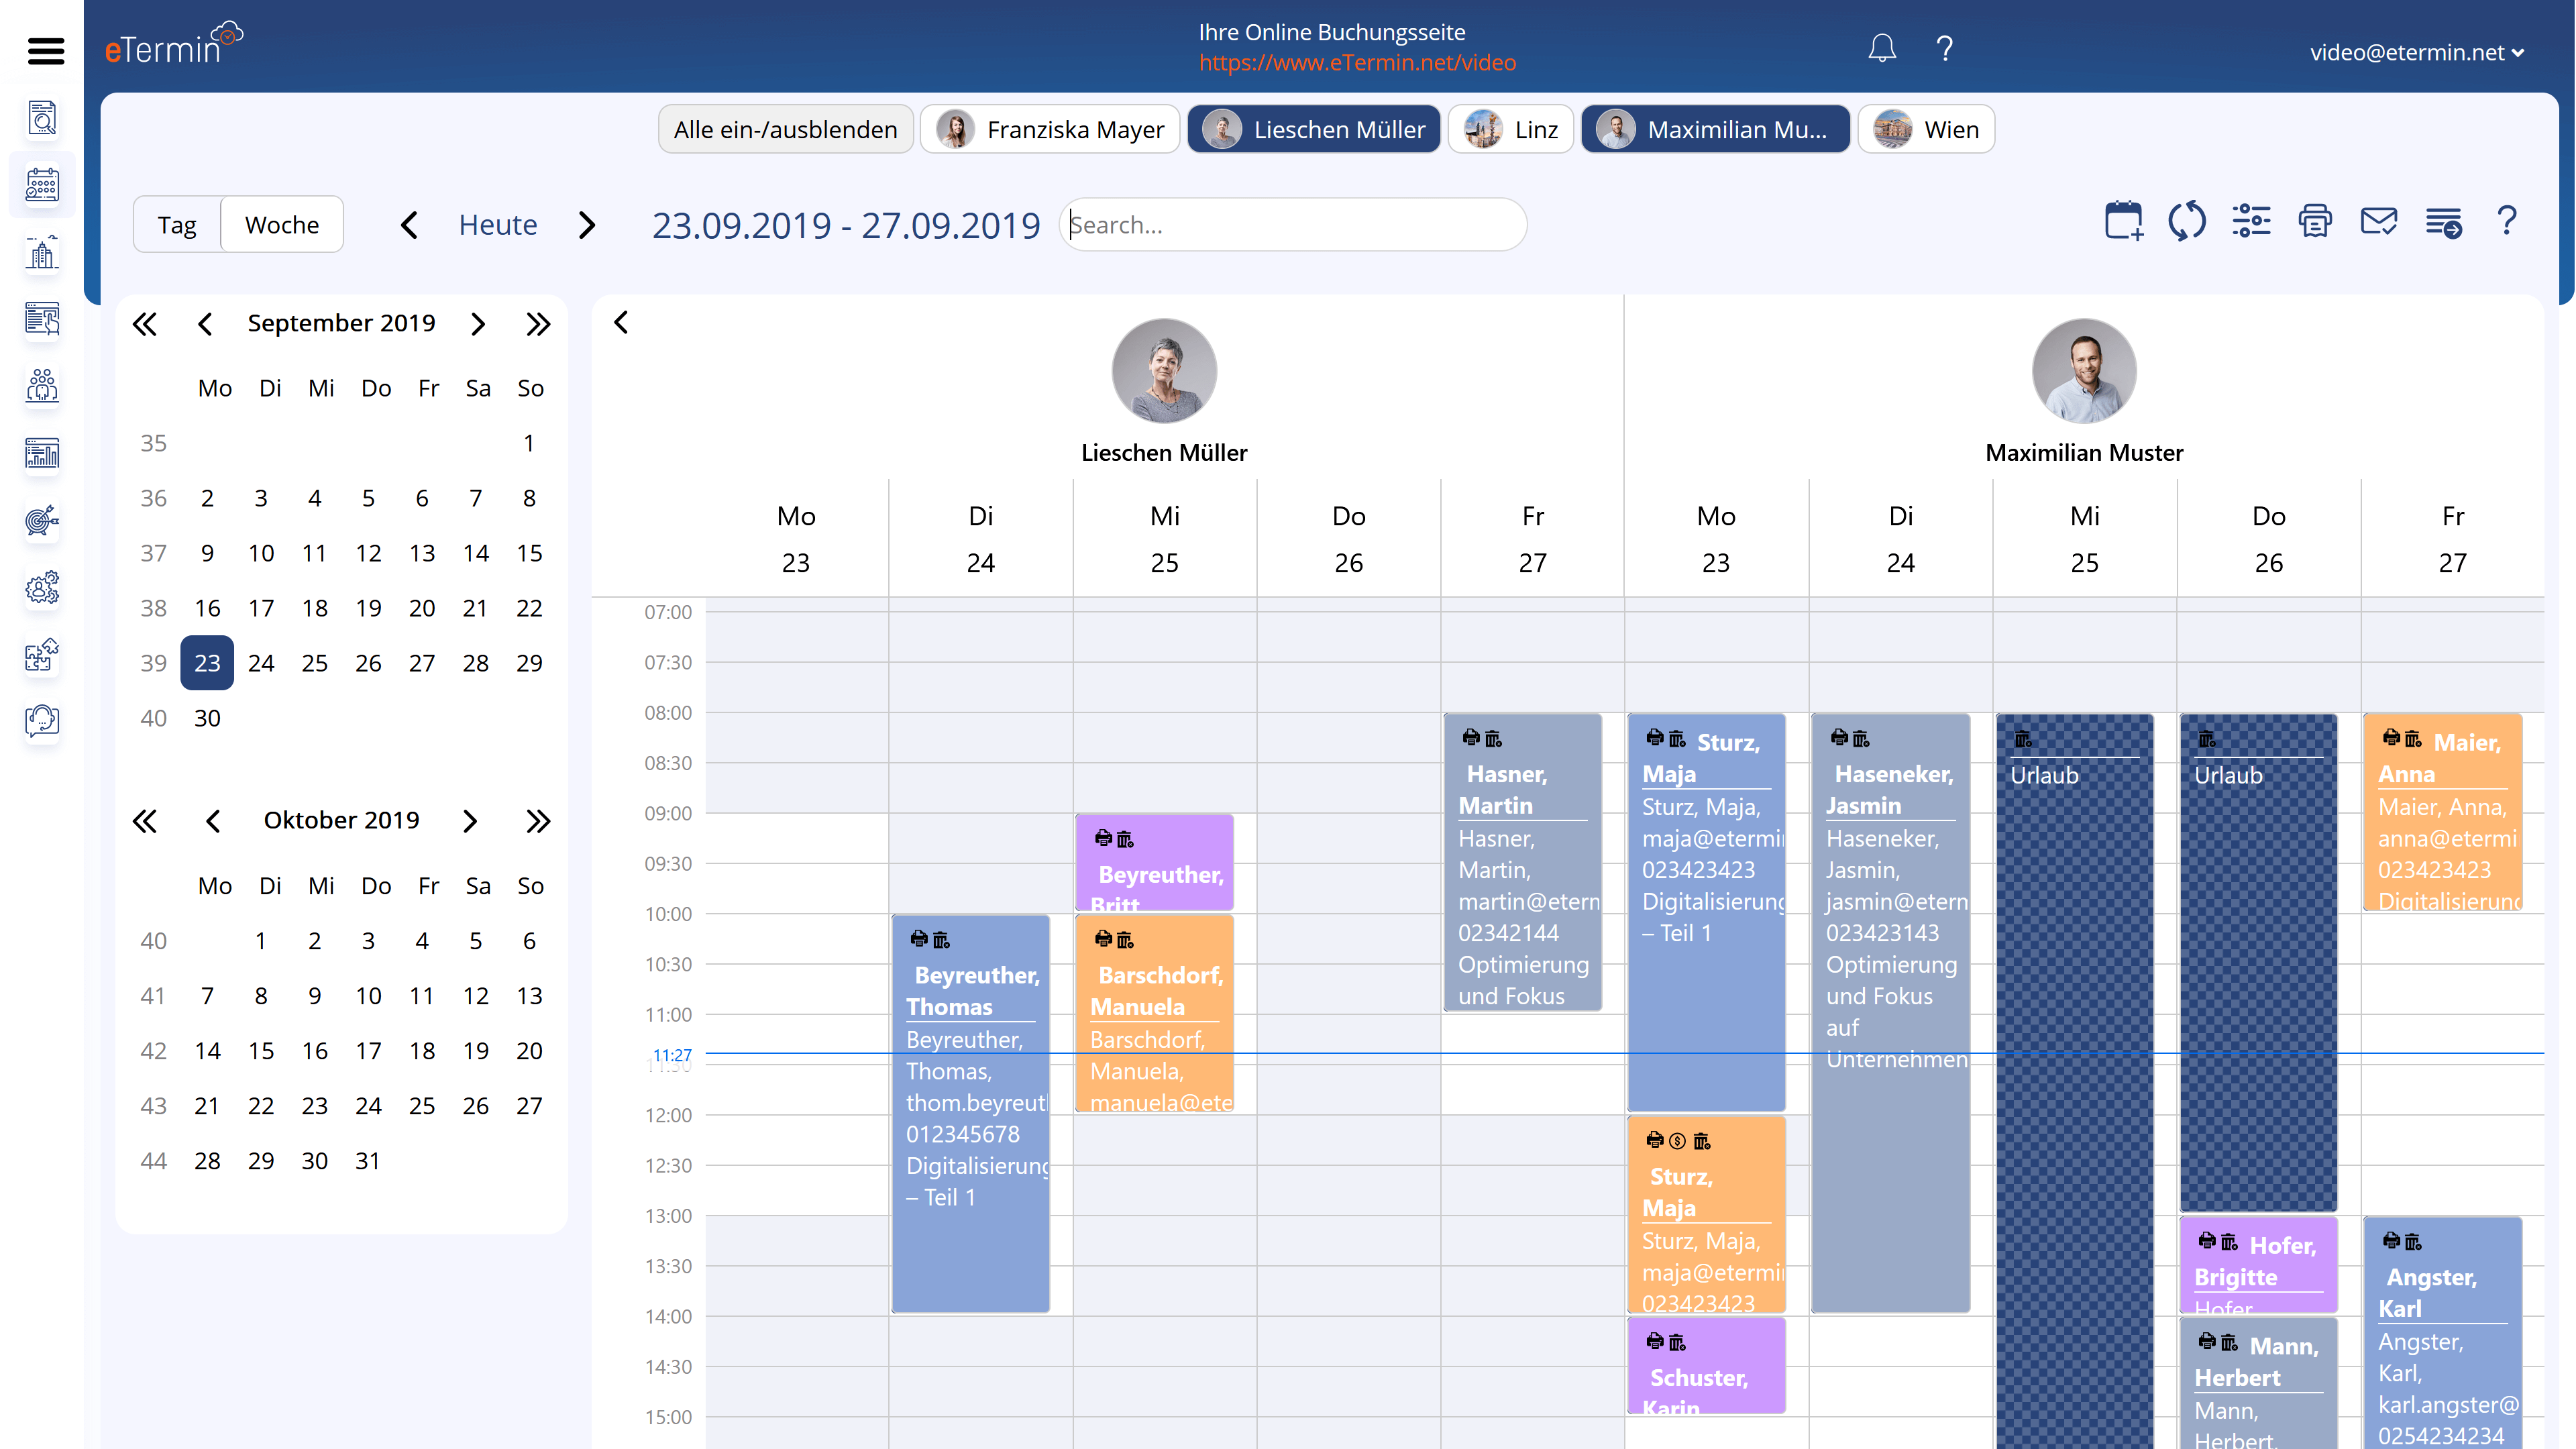Toggle Maximilian Mu... calendar visibility

coord(1715,130)
